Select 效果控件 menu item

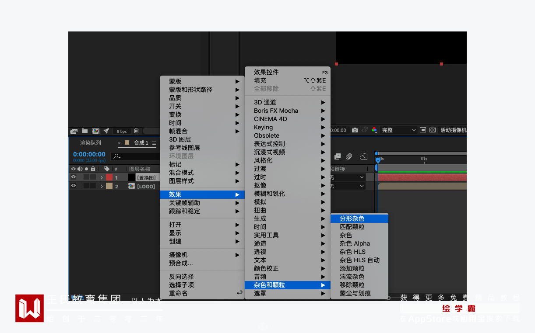coord(288,72)
